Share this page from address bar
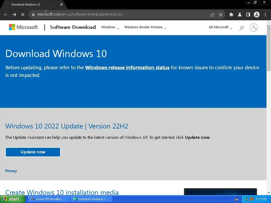This screenshot has width=271, height=203. tap(212, 15)
